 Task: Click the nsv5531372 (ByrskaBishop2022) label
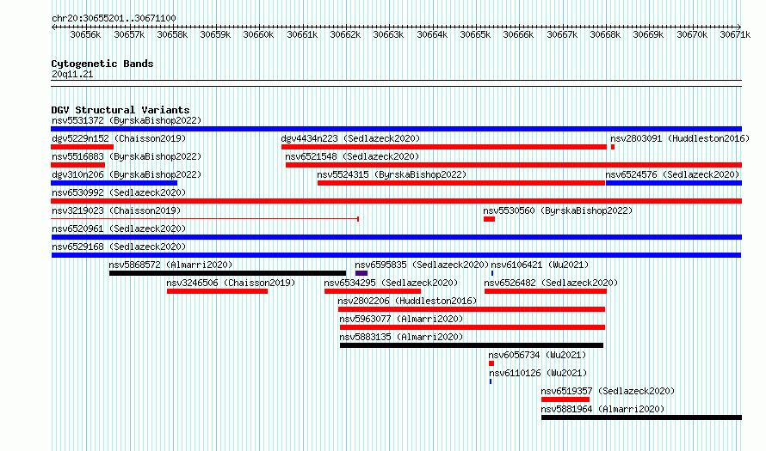click(127, 120)
